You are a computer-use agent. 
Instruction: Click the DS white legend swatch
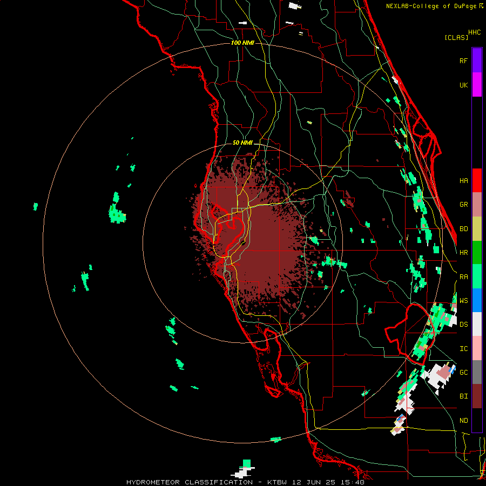477,324
